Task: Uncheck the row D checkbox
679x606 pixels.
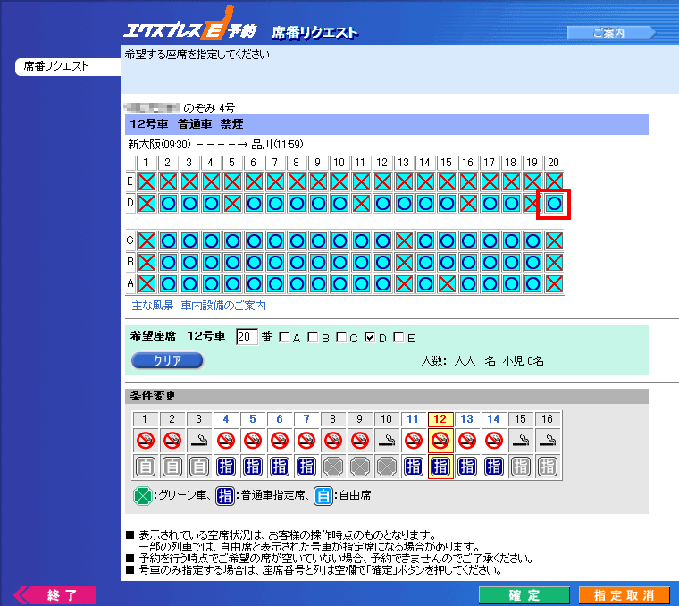Action: pos(370,337)
